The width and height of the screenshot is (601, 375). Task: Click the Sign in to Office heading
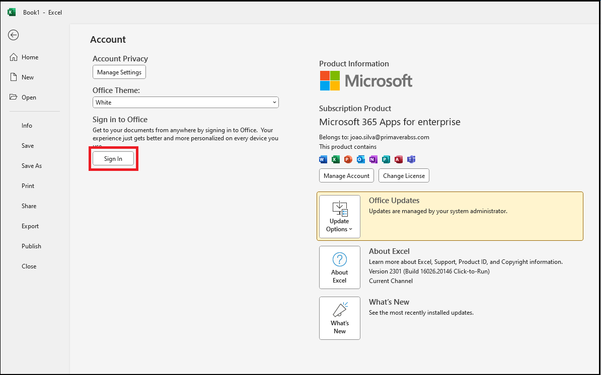120,120
